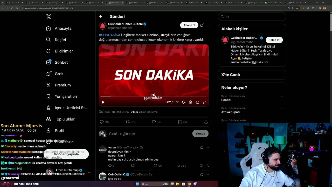Like the post with 3 B
Image resolution: width=332 pixels, height=187 pixels.
pos(156,122)
